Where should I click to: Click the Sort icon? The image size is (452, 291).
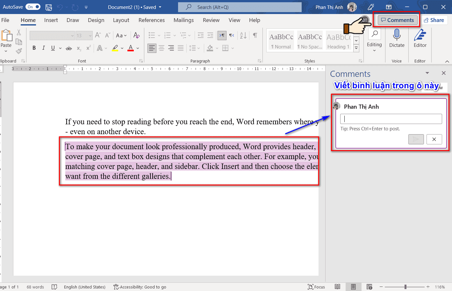tap(243, 35)
